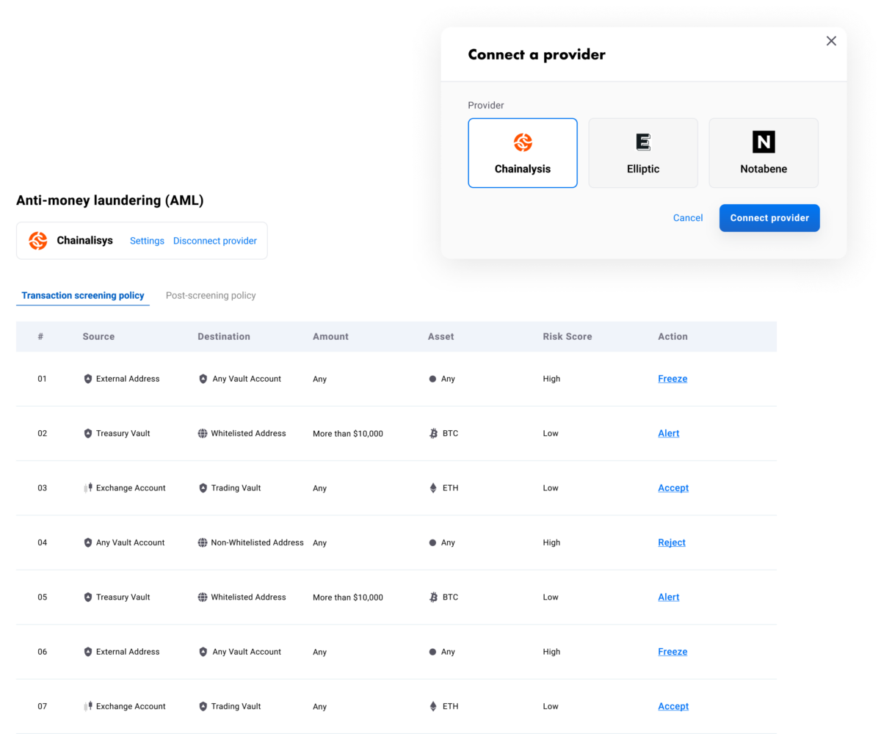
Task: Click the Risk Score column header
Action: pos(568,336)
